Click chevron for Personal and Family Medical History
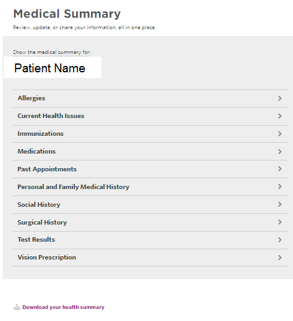 tap(280, 187)
